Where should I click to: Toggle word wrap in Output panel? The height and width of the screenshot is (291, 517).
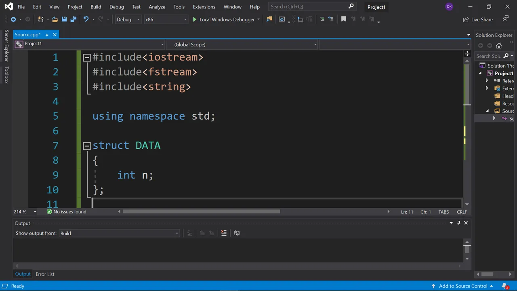click(x=237, y=233)
